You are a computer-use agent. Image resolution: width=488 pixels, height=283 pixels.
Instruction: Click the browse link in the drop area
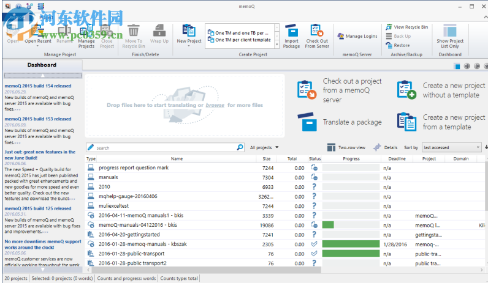[x=215, y=105]
